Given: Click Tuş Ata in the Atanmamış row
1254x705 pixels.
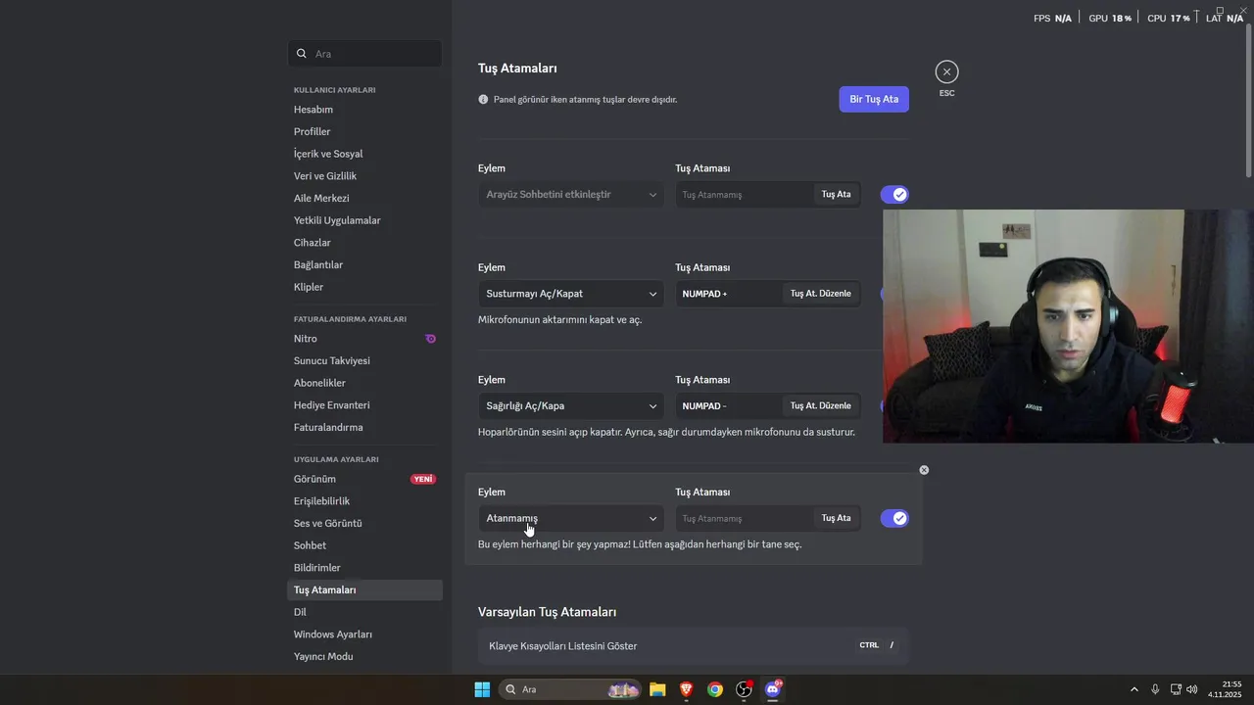Looking at the screenshot, I should coord(836,518).
